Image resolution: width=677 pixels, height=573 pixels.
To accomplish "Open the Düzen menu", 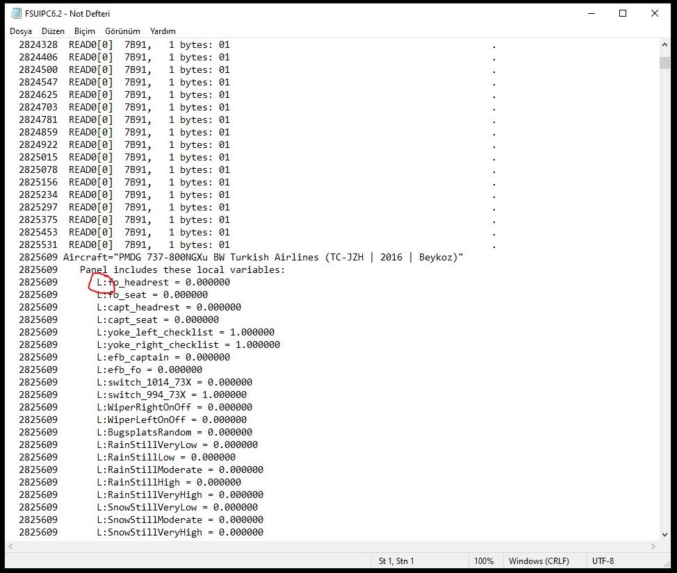I will click(53, 31).
